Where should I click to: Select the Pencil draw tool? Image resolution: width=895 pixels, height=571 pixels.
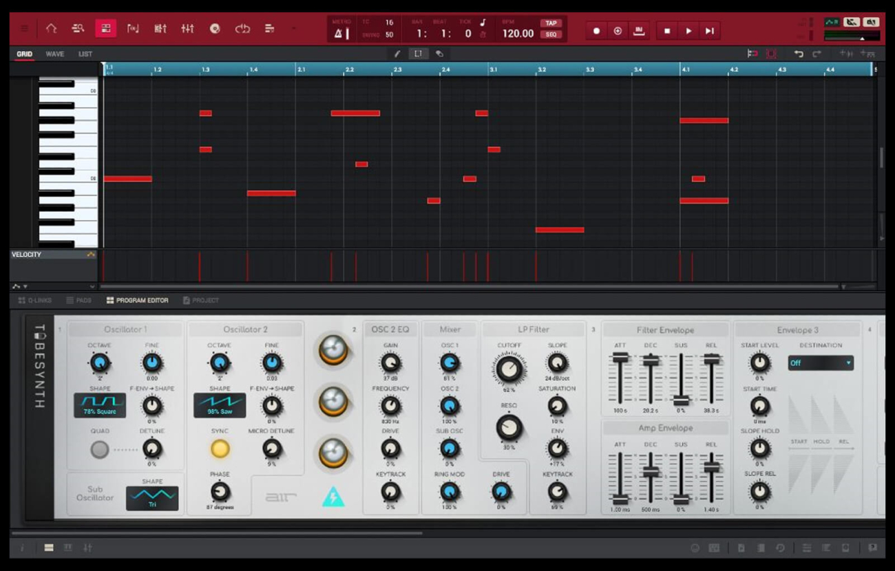click(x=397, y=54)
